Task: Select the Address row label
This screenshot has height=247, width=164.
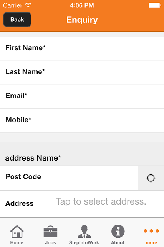Action: (20, 203)
